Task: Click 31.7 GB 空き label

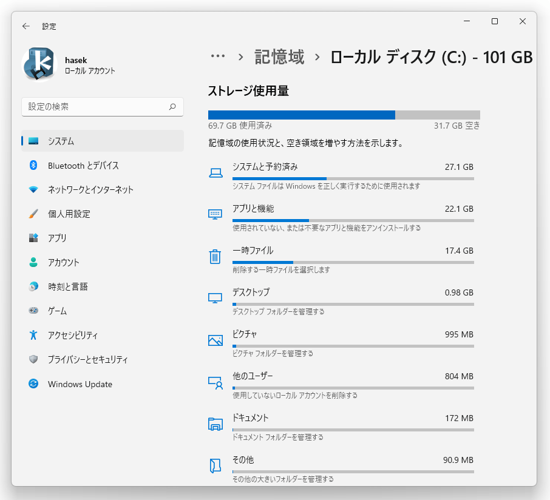Action: 457,126
